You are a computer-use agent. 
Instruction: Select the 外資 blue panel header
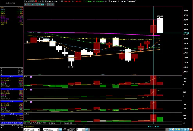pyautogui.click(x=11, y=76)
